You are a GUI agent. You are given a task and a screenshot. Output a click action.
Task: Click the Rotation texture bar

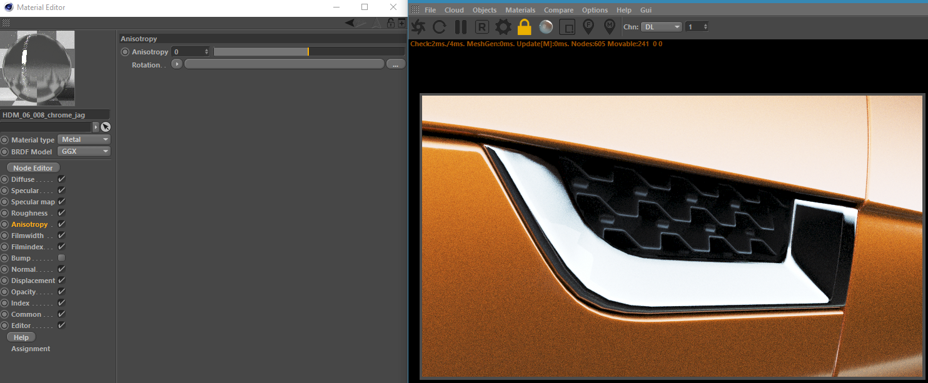pyautogui.click(x=284, y=64)
